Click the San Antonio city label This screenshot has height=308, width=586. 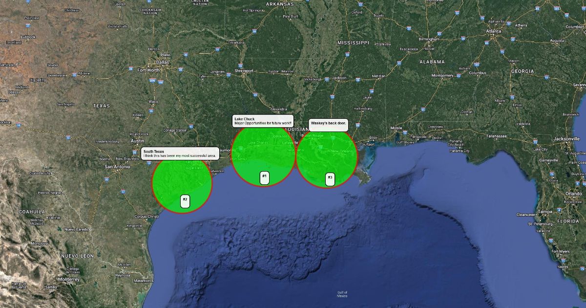click(x=118, y=167)
